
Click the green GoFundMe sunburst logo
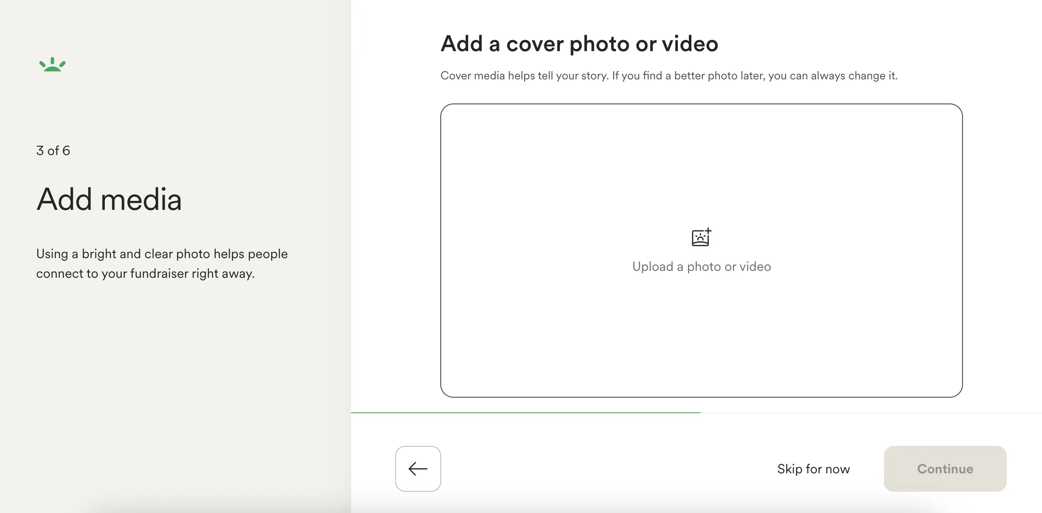(52, 64)
